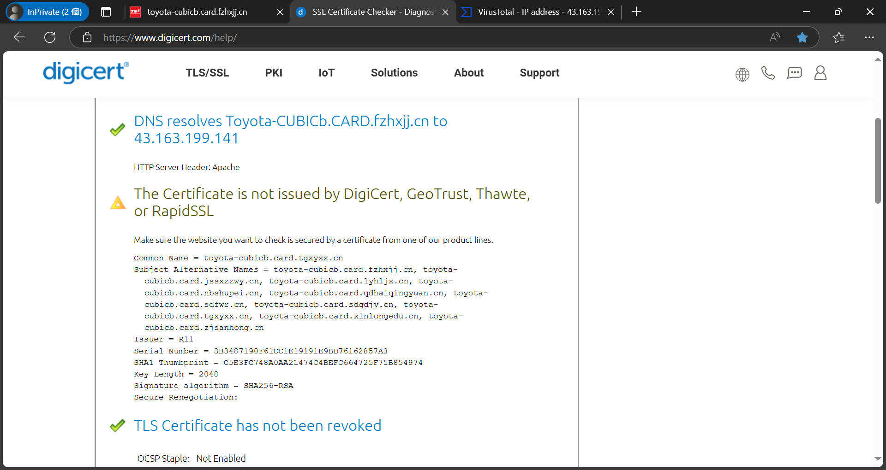Click the Common Name line
886x470 pixels.
click(239, 258)
